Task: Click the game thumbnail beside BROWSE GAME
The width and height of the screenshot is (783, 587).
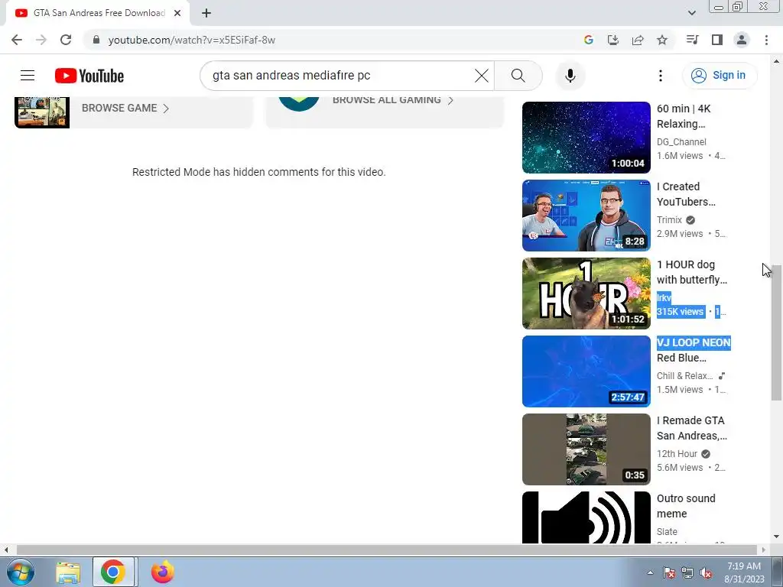Action: pyautogui.click(x=42, y=112)
